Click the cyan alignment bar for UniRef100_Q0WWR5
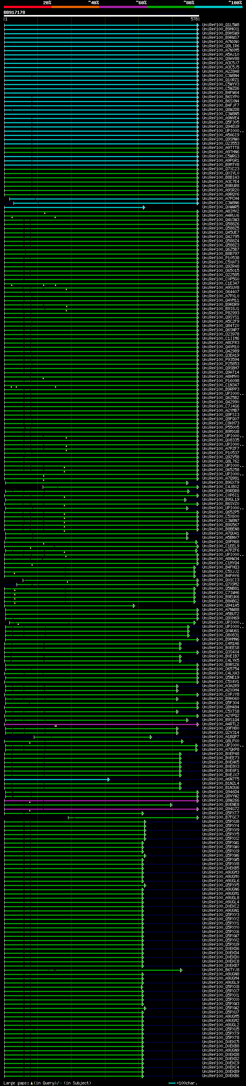 point(75,207)
